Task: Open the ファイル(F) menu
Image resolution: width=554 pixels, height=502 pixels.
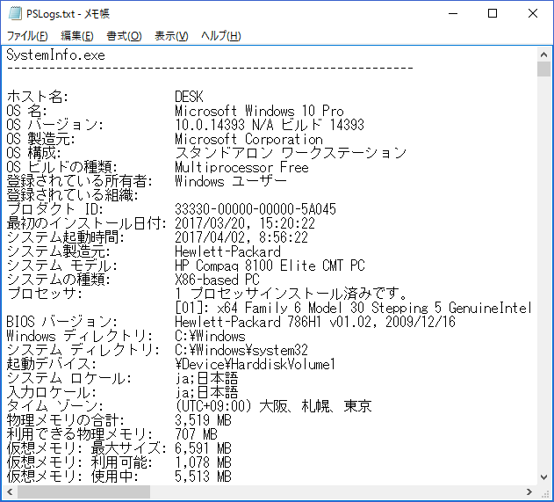Action: [27, 36]
